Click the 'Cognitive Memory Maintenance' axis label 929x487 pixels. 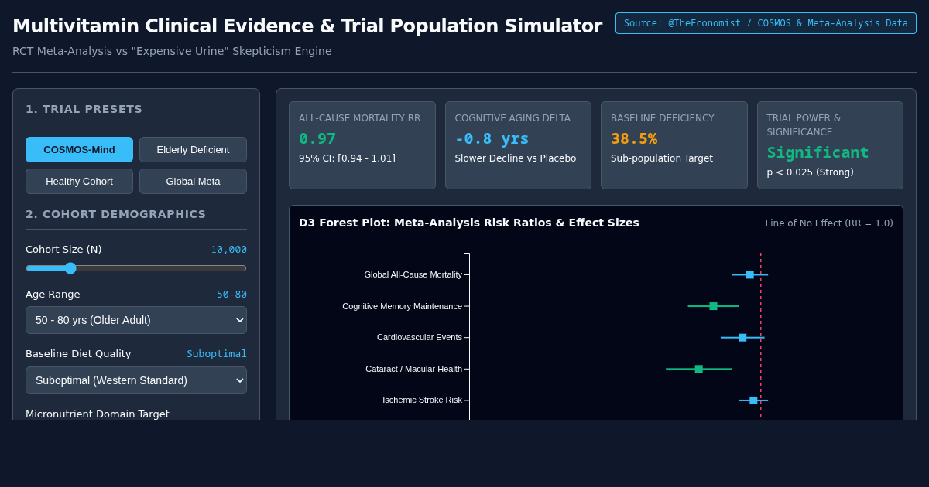403,306
